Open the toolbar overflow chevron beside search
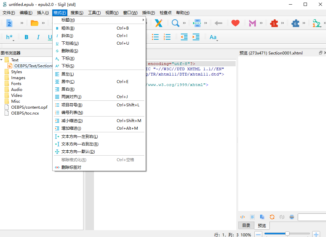Image resolution: width=326 pixels, height=237 pixels. click(184, 23)
